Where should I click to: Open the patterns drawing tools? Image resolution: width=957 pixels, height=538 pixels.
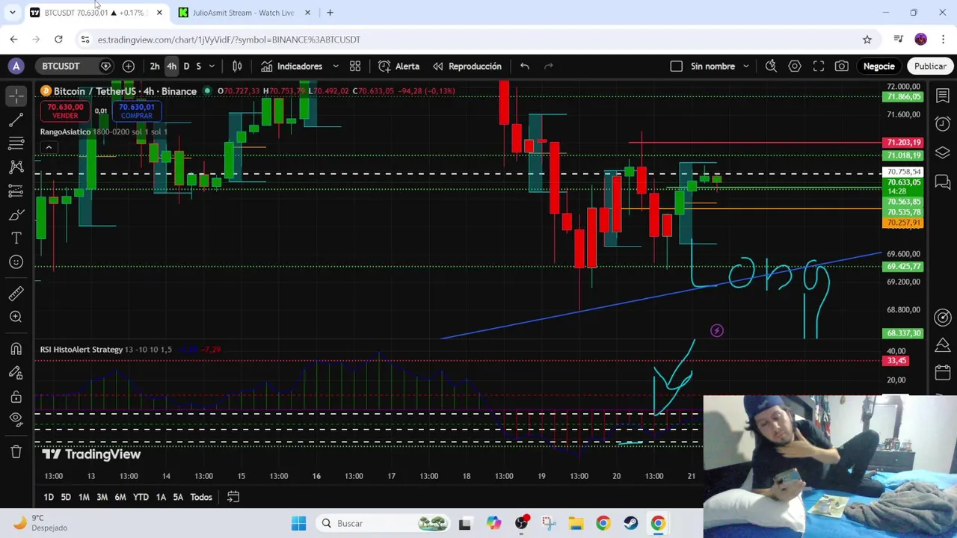[x=16, y=167]
